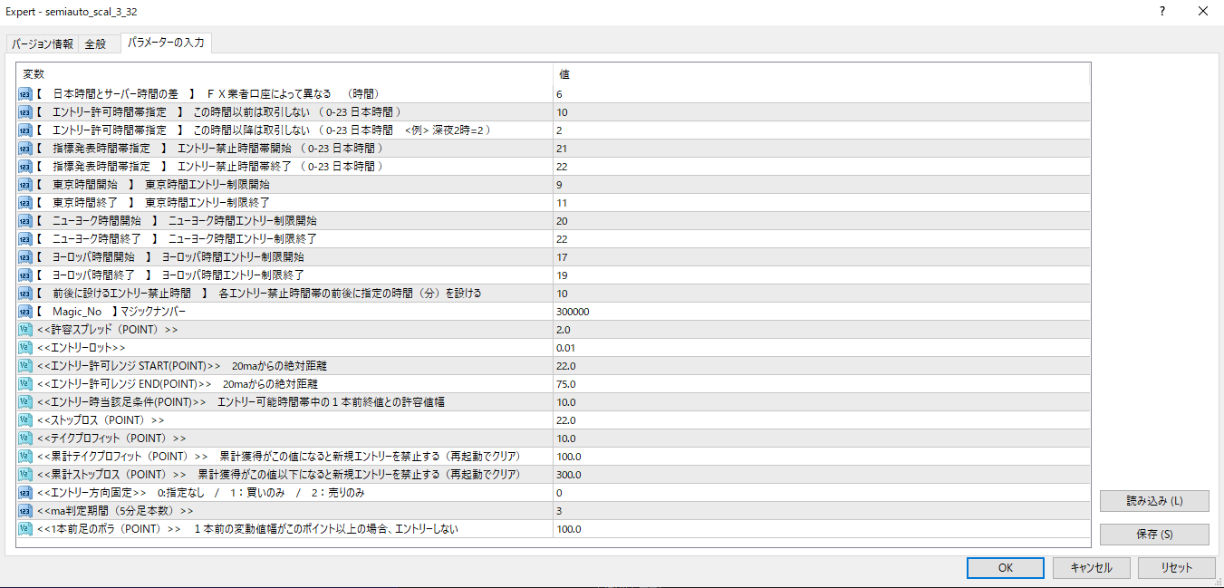The height and width of the screenshot is (588, 1224).
Task: Click 保存 (S) to save parameters
Action: [1154, 535]
